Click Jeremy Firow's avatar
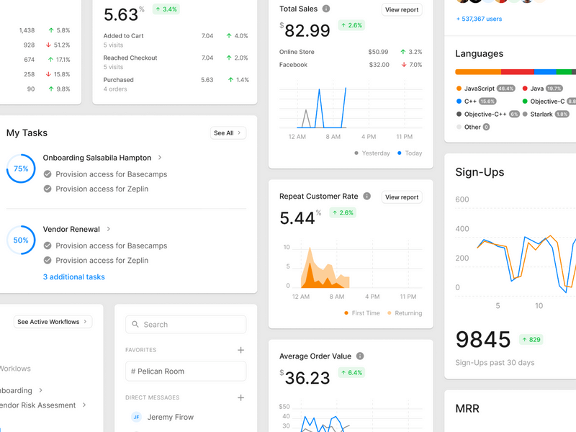This screenshot has width=576, height=432. 135,417
